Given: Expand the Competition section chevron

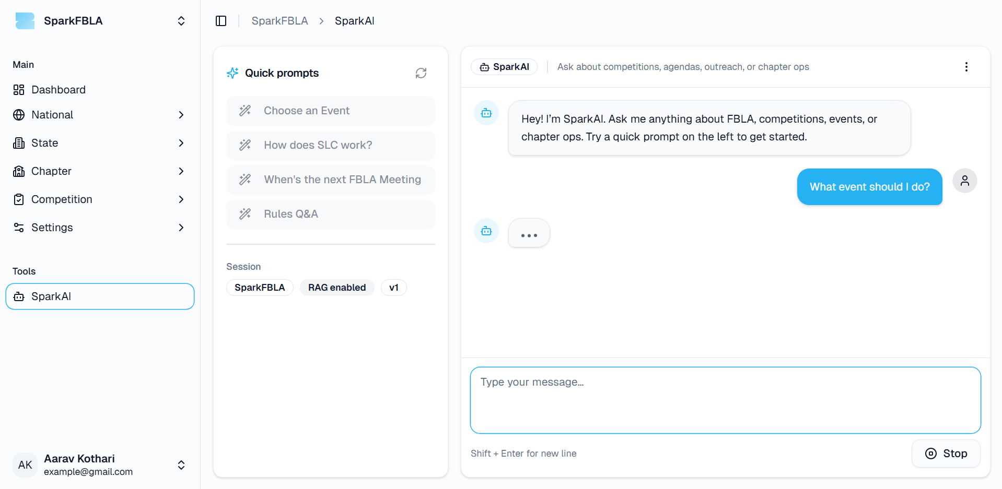Looking at the screenshot, I should (181, 199).
